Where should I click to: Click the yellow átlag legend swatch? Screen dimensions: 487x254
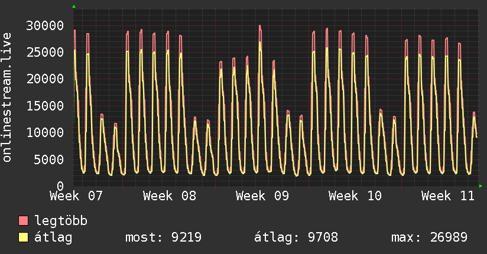[x=23, y=237]
